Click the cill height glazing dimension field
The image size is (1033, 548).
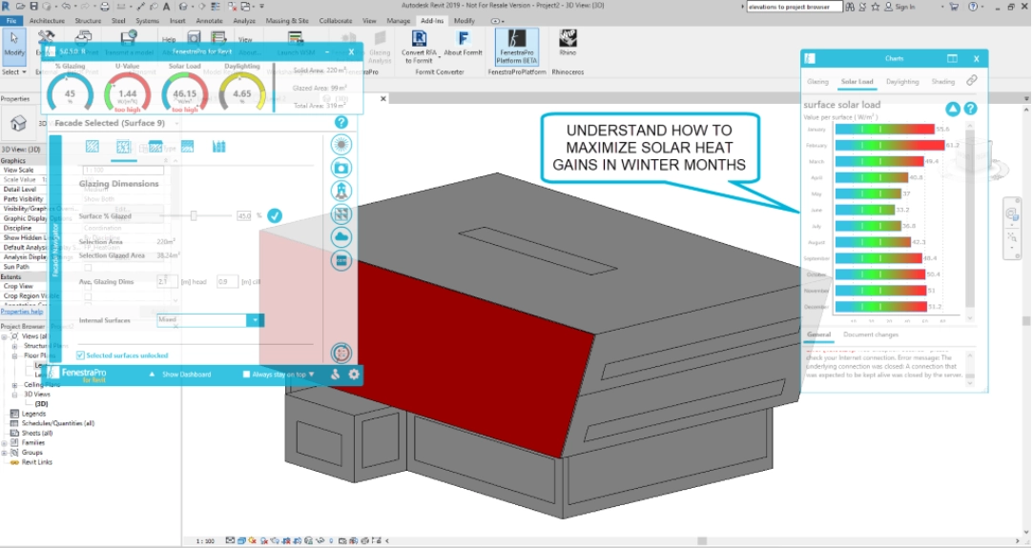pos(227,281)
